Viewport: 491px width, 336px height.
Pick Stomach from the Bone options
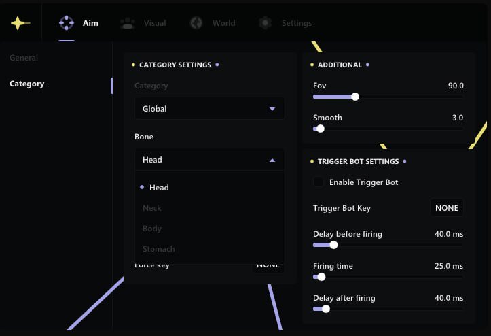click(x=158, y=249)
